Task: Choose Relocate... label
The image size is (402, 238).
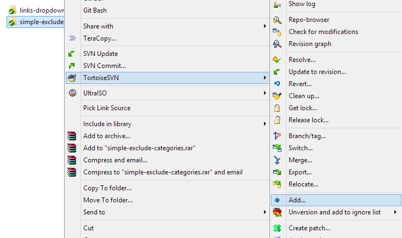Action: [x=303, y=184]
